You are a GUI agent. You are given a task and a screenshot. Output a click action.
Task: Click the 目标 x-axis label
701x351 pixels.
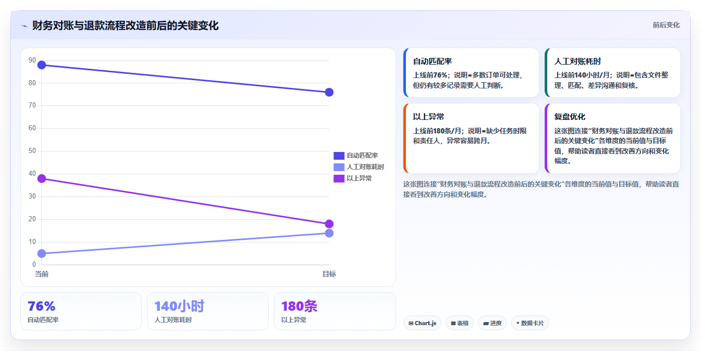(x=329, y=274)
